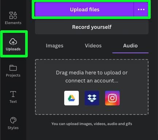This screenshot has height=140, width=158.
Task: Open the Projects folder in sidebar
Action: click(13, 71)
